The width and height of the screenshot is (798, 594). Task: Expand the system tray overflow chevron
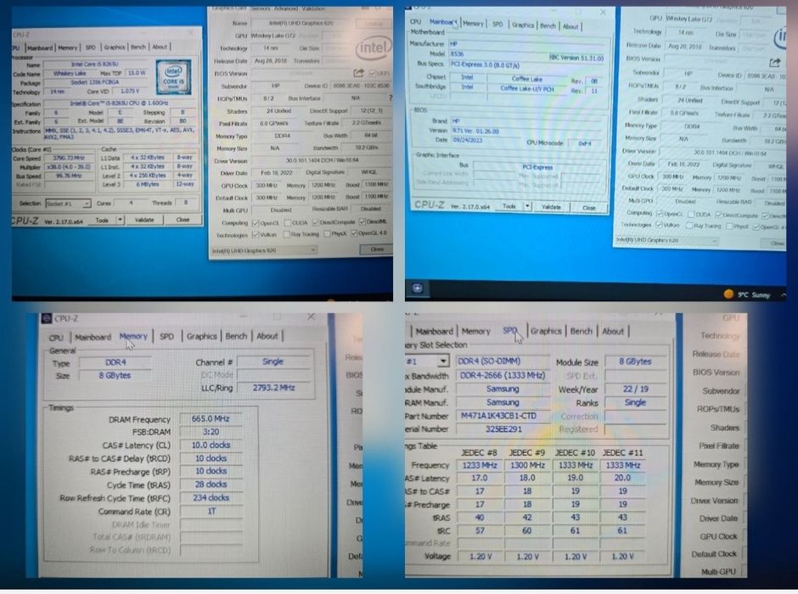coord(784,294)
